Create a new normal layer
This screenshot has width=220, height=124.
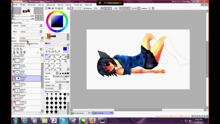tap(14, 49)
